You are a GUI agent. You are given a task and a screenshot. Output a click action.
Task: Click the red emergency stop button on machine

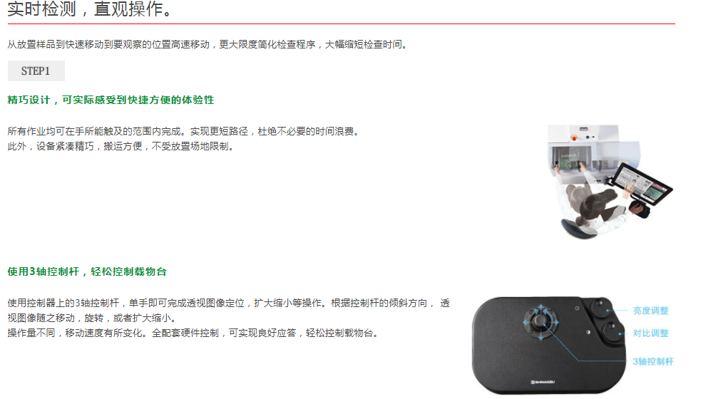[573, 138]
